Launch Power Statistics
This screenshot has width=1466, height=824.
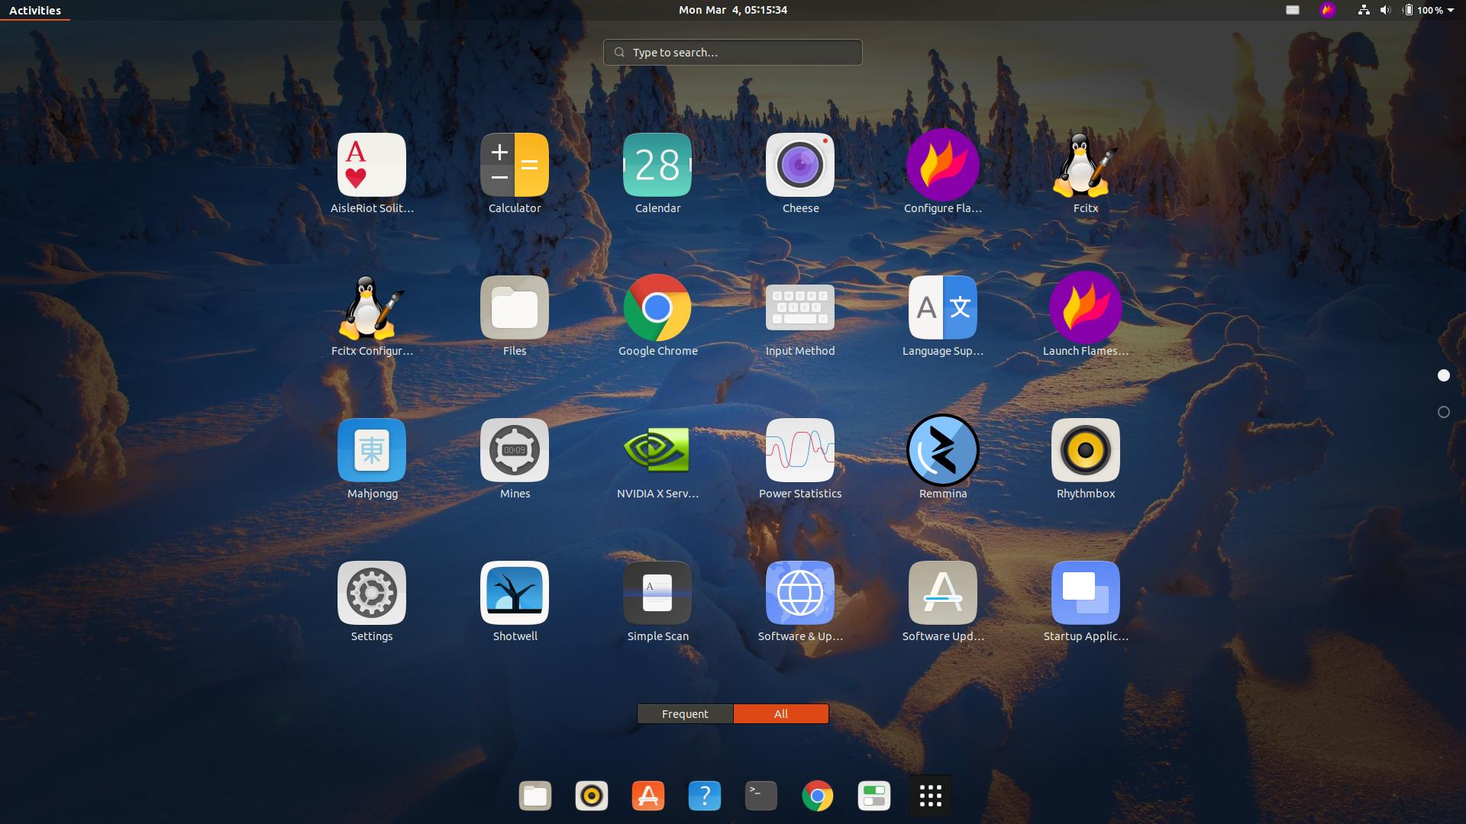[799, 450]
